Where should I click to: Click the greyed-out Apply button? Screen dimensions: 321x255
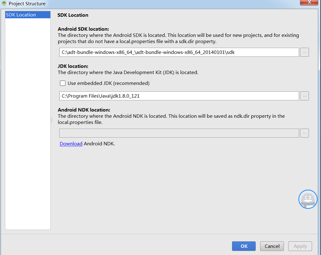pos(300,246)
